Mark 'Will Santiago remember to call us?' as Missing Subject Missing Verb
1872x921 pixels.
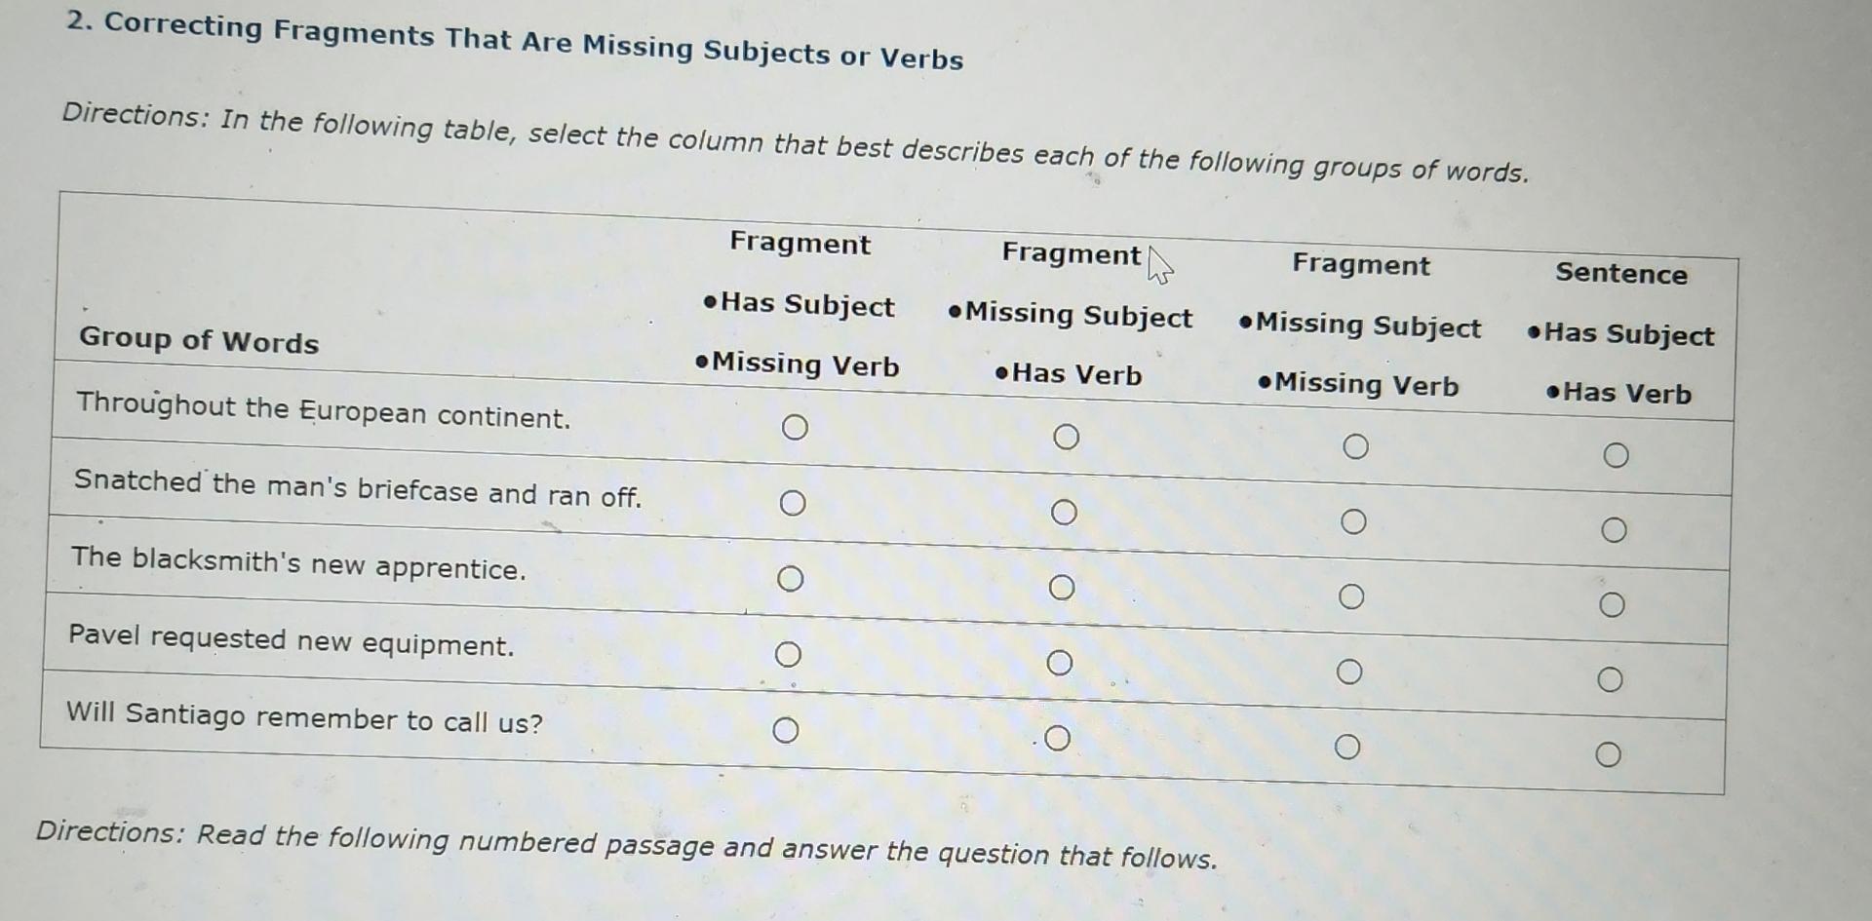[x=1349, y=747]
